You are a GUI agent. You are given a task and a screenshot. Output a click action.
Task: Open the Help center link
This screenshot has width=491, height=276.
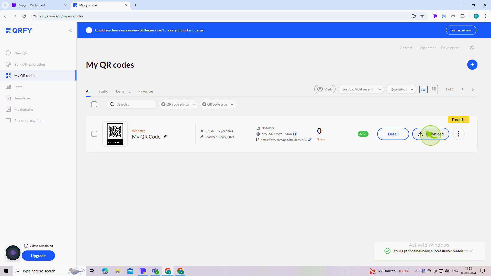[427, 48]
